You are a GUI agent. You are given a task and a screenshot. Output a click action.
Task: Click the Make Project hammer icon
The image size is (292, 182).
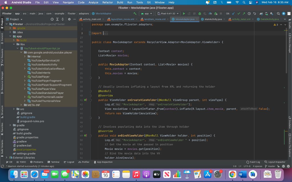click(x=135, y=14)
